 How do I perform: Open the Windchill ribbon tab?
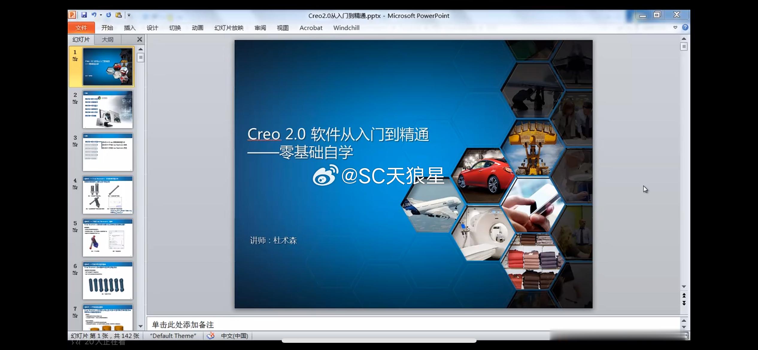tap(346, 28)
